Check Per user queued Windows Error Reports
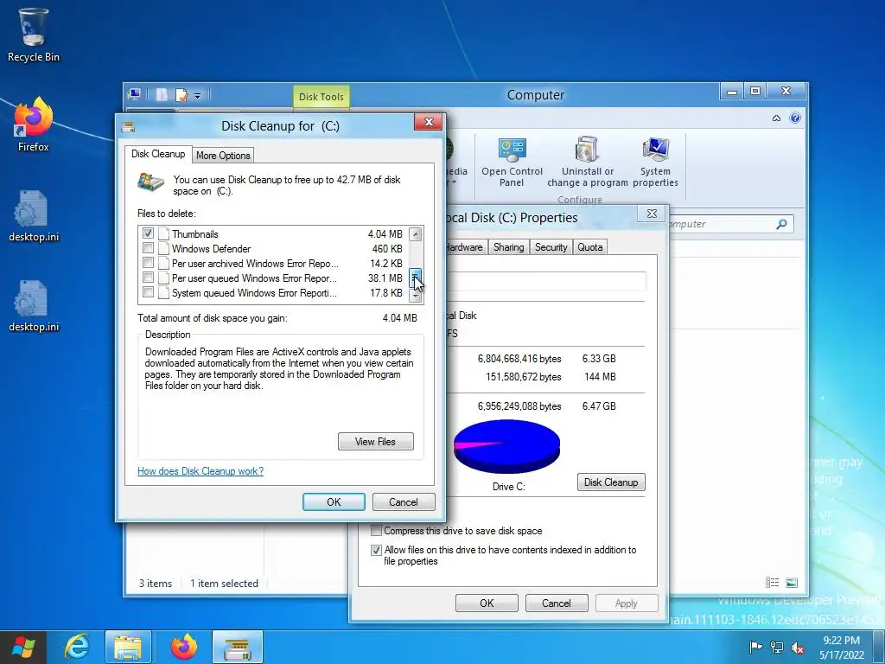The width and height of the screenshot is (885, 664). (x=148, y=278)
